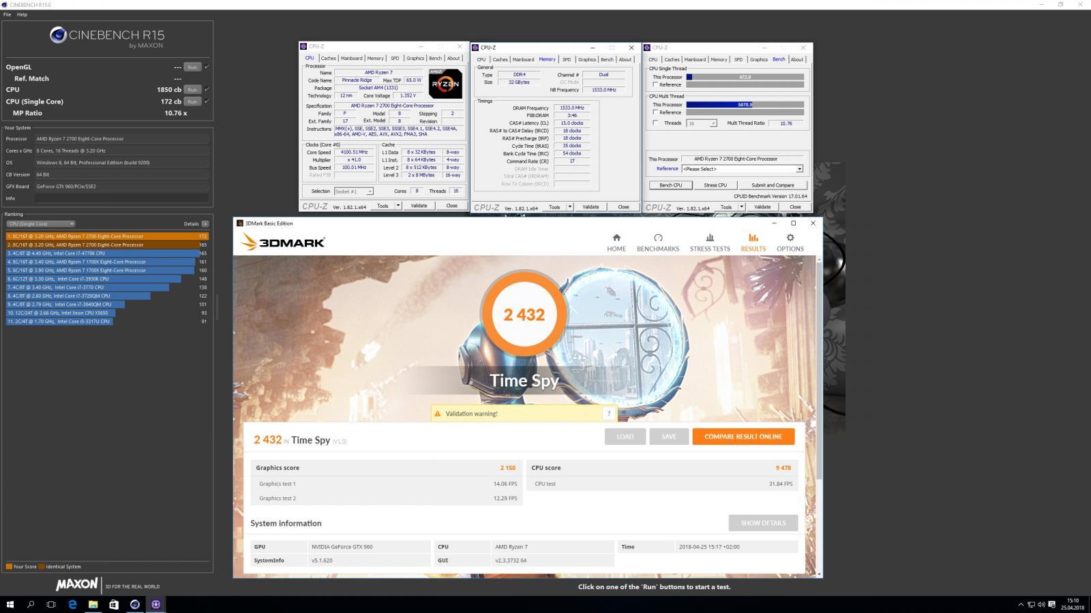Open Task View on the taskbar
Viewport: 1091px width, 613px height.
[x=51, y=604]
